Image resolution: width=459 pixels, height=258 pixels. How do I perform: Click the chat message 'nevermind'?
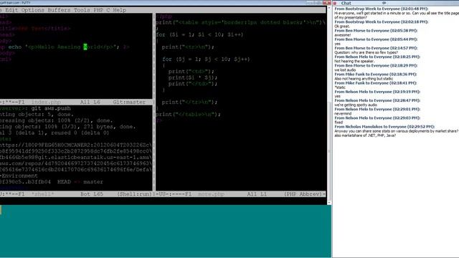(343, 113)
